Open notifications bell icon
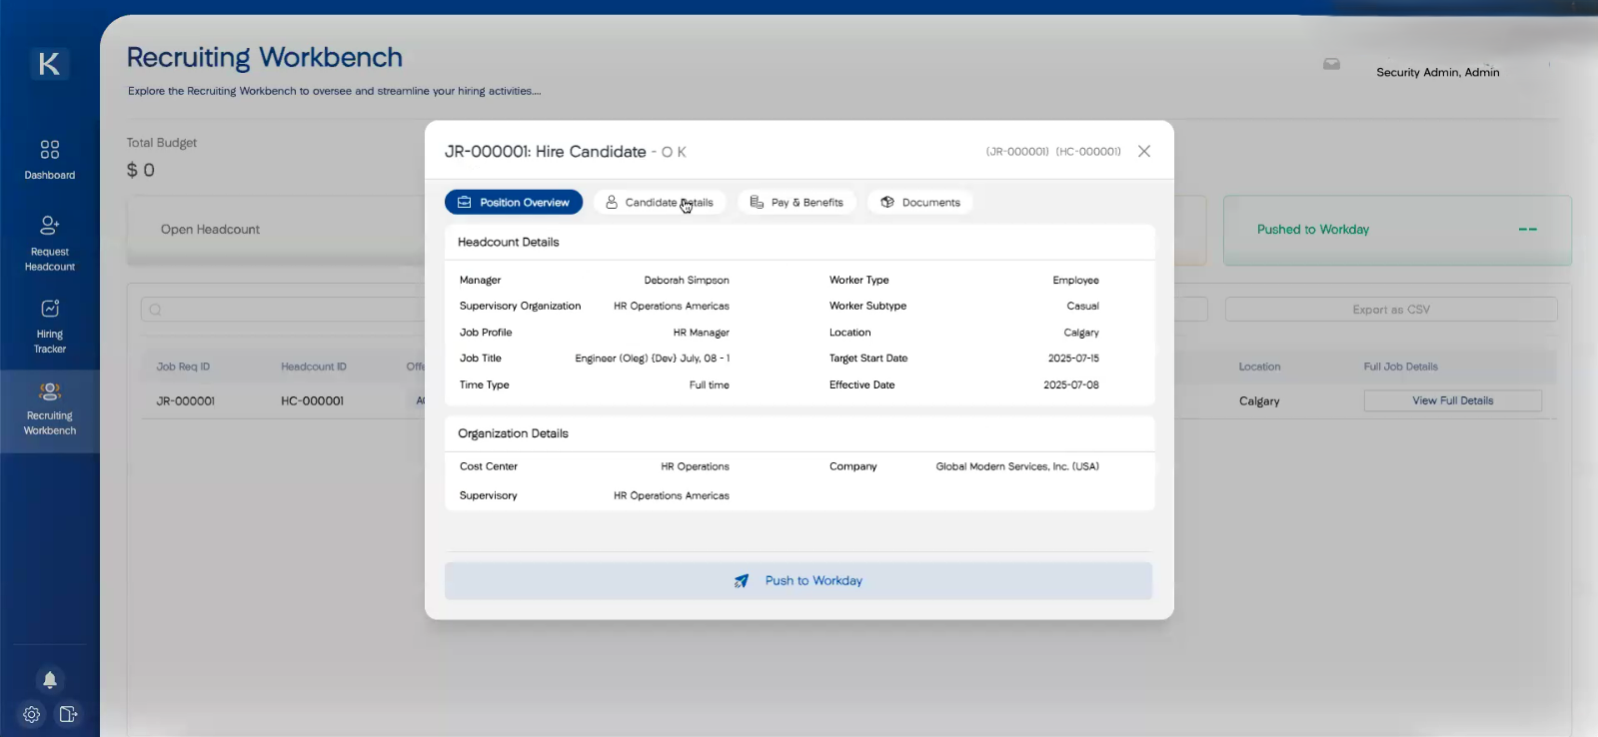This screenshot has width=1598, height=737. pyautogui.click(x=49, y=680)
